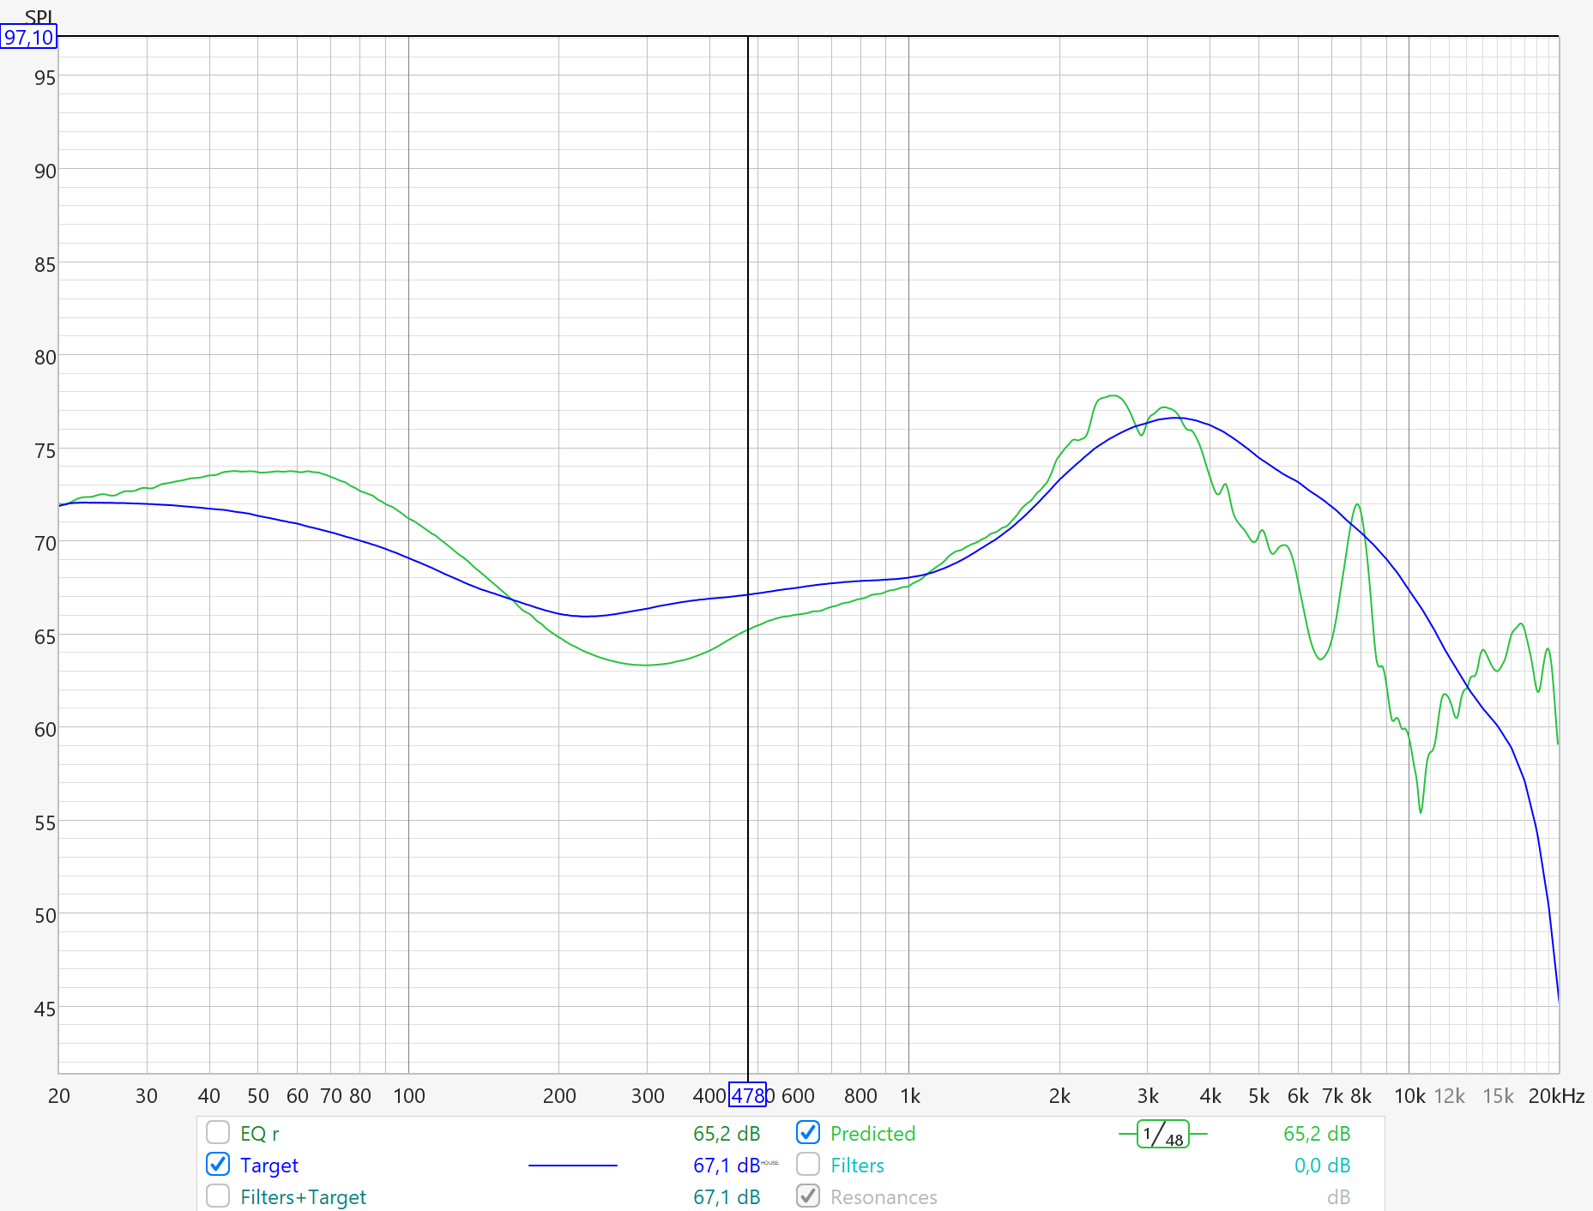Click the Target 67,1 dB value
1593x1211 pixels.
coord(727,1166)
